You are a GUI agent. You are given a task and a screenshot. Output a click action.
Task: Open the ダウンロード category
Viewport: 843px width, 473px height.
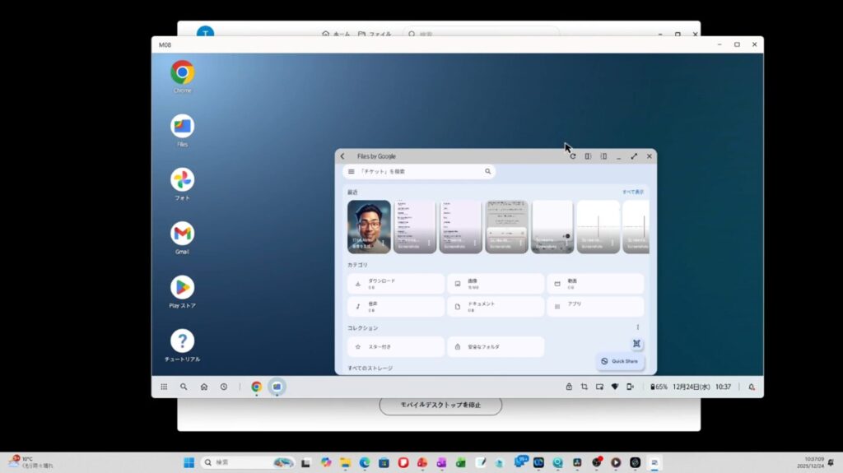tap(395, 284)
